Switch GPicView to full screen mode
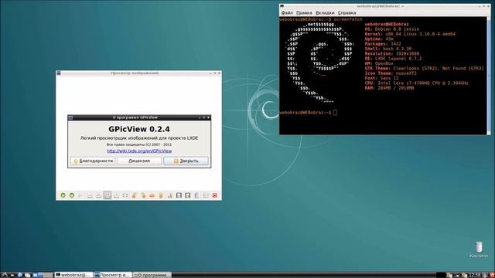 [x=125, y=195]
